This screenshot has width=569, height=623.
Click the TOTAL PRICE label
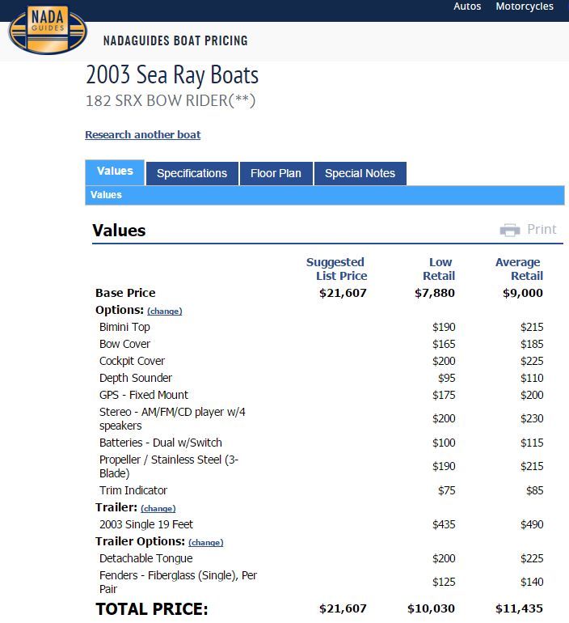(x=152, y=608)
